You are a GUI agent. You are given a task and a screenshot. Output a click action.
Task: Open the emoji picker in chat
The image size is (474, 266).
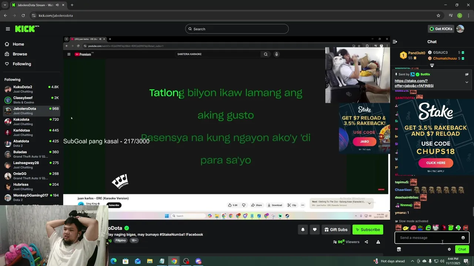point(463,238)
